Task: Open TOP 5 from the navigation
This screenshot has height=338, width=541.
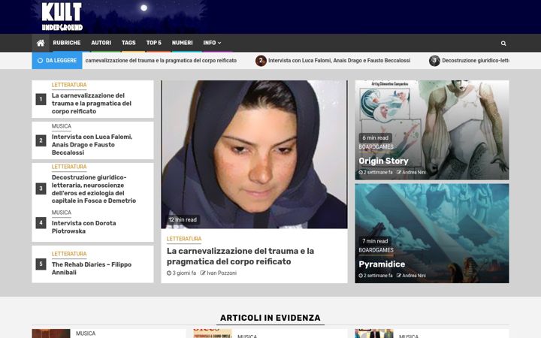Action: [153, 43]
